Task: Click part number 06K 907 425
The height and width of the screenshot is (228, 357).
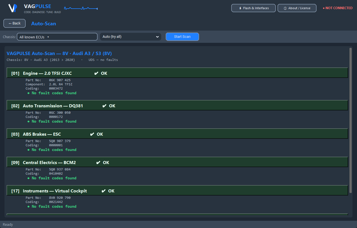Action: [60, 80]
